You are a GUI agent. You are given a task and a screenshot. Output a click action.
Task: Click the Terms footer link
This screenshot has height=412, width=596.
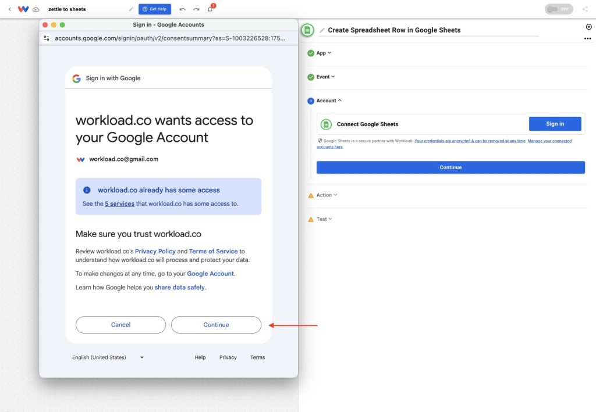pyautogui.click(x=257, y=357)
